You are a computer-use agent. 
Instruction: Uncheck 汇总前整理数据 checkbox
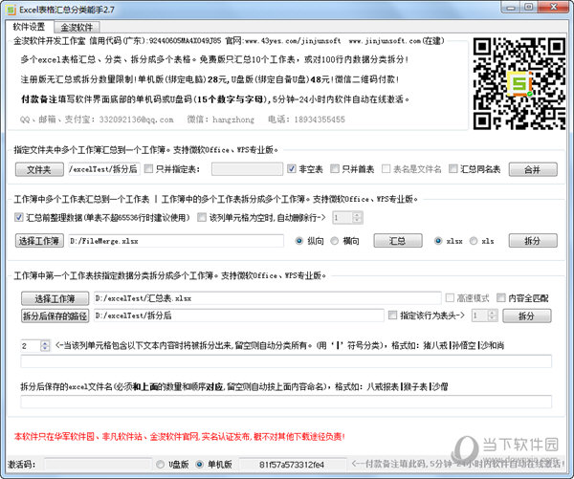[19, 217]
